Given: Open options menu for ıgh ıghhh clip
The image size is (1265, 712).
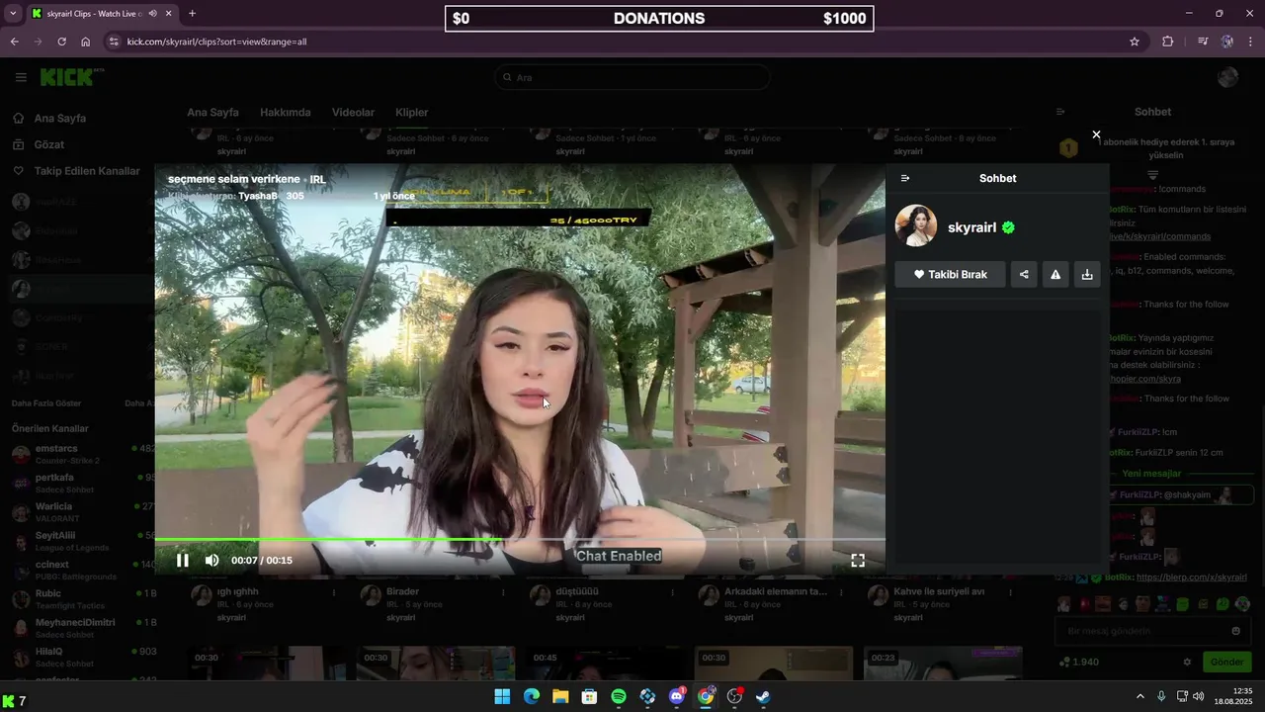Looking at the screenshot, I should pos(334,592).
